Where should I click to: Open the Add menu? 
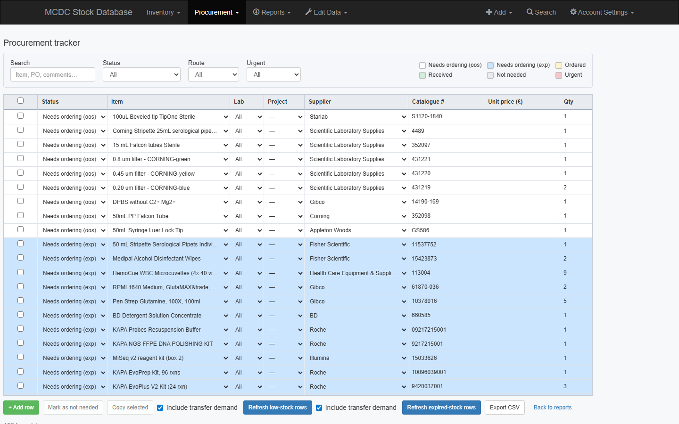pos(499,12)
